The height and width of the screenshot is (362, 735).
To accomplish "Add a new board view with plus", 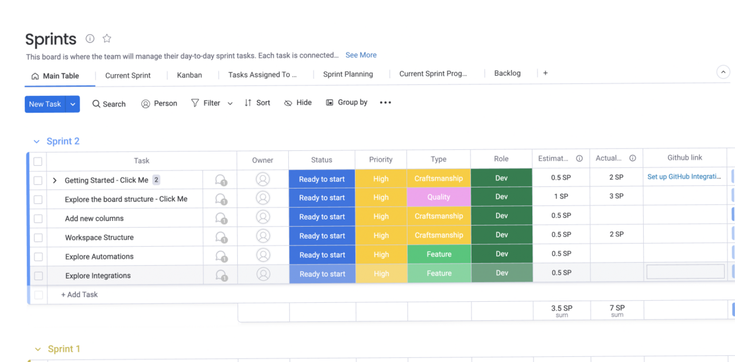I will (546, 73).
